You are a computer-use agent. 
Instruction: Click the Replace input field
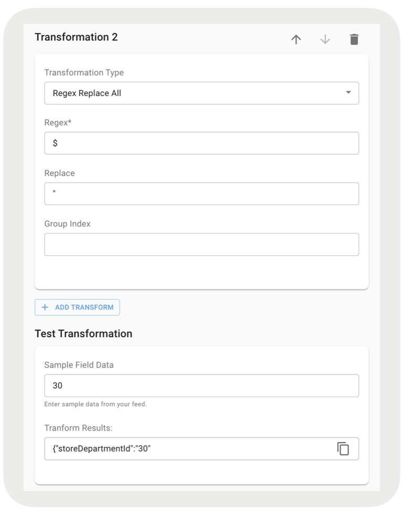pos(201,194)
